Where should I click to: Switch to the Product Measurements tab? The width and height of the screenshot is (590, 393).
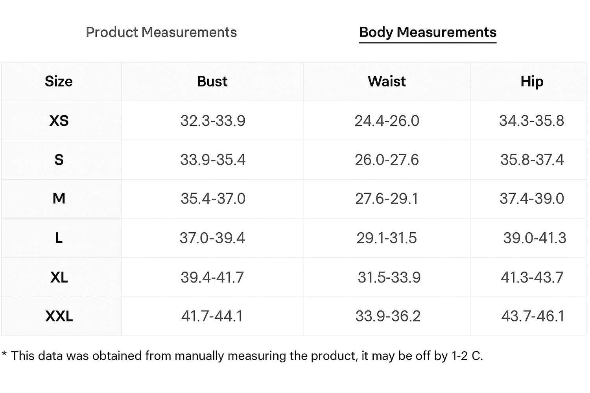pyautogui.click(x=161, y=32)
